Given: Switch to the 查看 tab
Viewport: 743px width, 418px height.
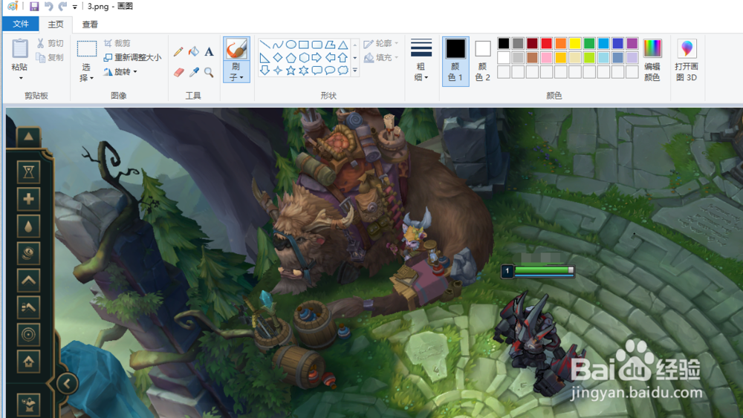Looking at the screenshot, I should click(90, 25).
